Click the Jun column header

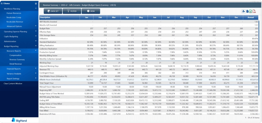pyautogui.click(x=154, y=17)
